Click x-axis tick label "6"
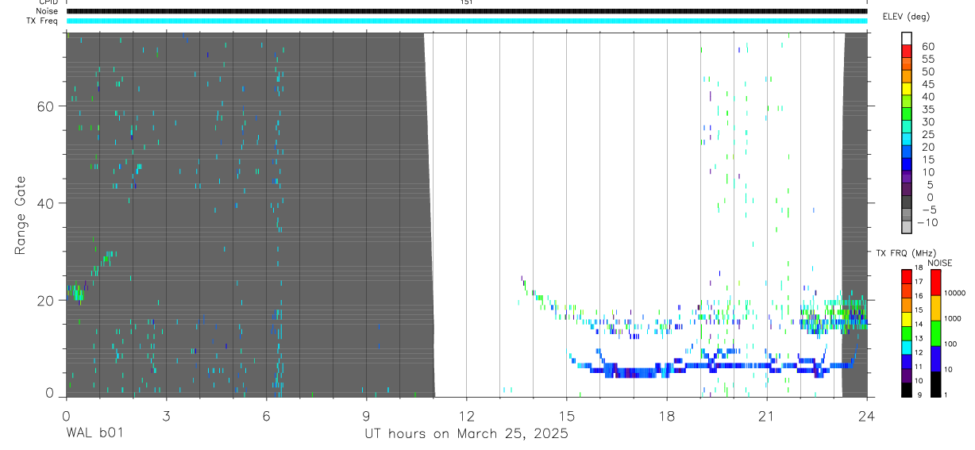Viewport: 975px width, 450px height. [x=266, y=415]
